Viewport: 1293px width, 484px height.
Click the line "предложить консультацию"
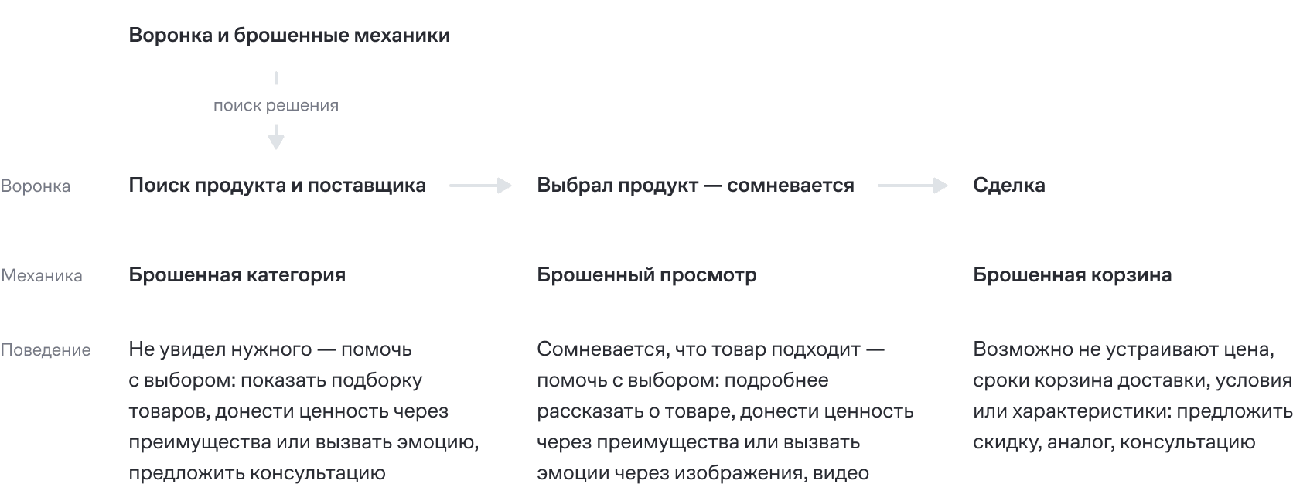tap(257, 473)
